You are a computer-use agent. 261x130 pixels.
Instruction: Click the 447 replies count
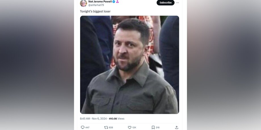87,127
